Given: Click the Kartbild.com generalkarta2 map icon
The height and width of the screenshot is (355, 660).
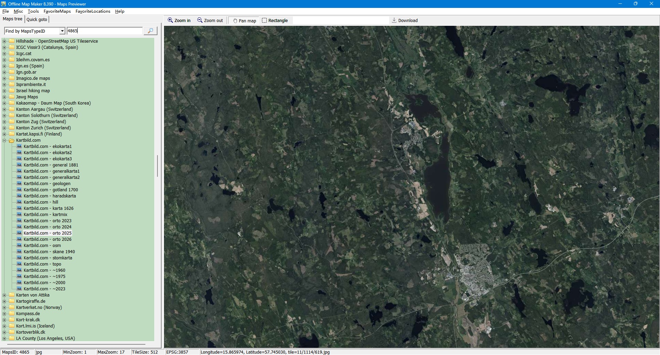Looking at the screenshot, I should (19, 177).
